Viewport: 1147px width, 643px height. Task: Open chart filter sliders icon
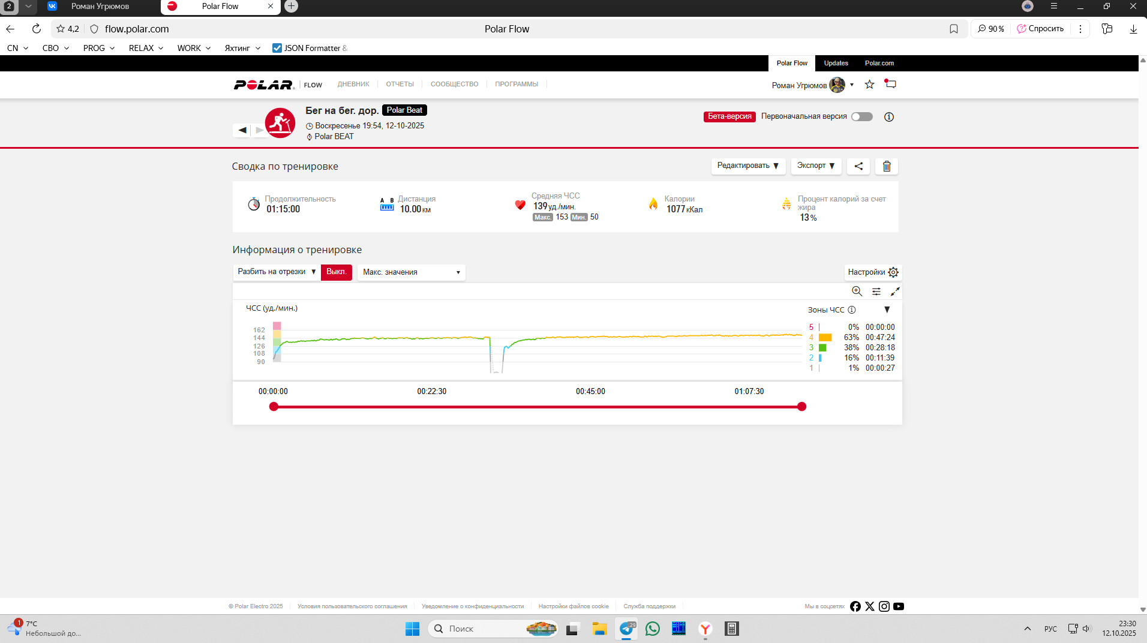(876, 292)
